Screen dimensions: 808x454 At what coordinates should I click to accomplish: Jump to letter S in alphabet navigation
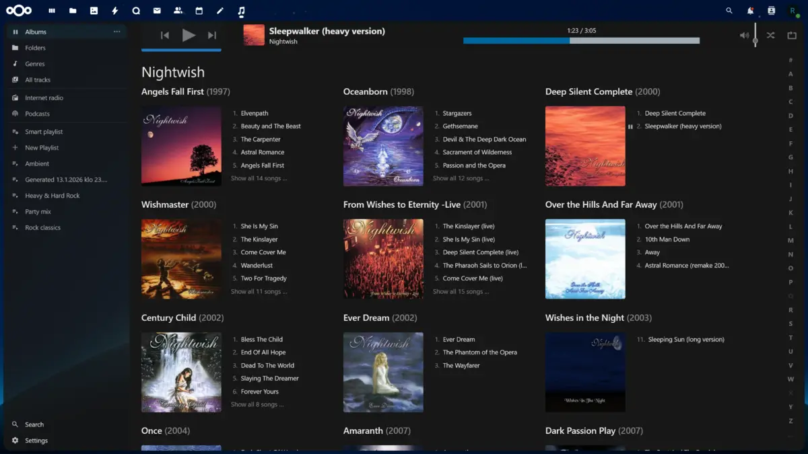790,324
